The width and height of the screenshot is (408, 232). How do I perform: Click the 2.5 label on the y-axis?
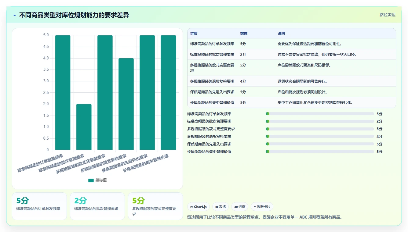pyautogui.click(x=46, y=93)
